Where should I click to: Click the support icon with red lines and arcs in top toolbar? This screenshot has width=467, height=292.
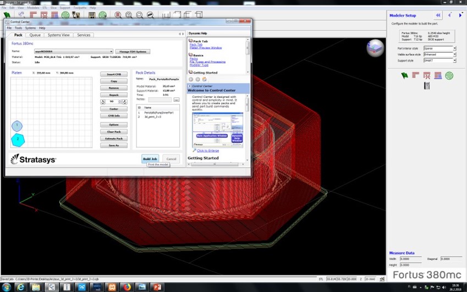point(44,15)
